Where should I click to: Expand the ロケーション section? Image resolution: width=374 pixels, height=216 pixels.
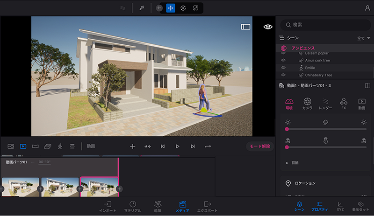point(306,183)
